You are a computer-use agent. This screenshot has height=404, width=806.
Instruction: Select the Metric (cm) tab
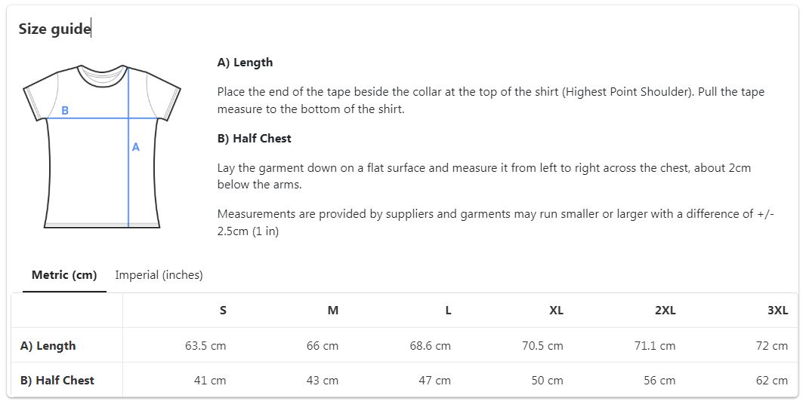64,275
